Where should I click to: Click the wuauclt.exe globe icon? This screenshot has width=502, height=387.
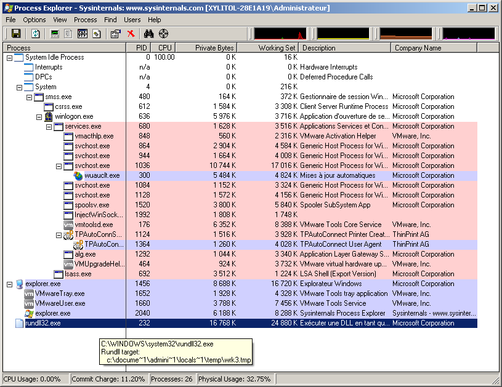click(x=78, y=175)
